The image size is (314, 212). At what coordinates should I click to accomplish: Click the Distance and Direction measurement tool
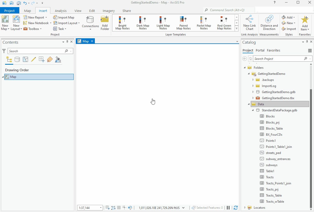tap(269, 23)
